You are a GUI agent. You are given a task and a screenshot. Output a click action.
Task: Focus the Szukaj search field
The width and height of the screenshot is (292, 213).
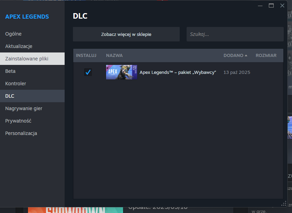[235, 34]
